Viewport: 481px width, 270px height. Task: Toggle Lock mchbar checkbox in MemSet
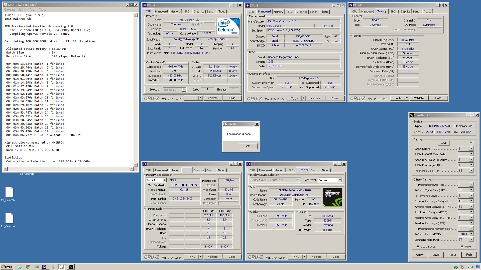pyautogui.click(x=418, y=246)
